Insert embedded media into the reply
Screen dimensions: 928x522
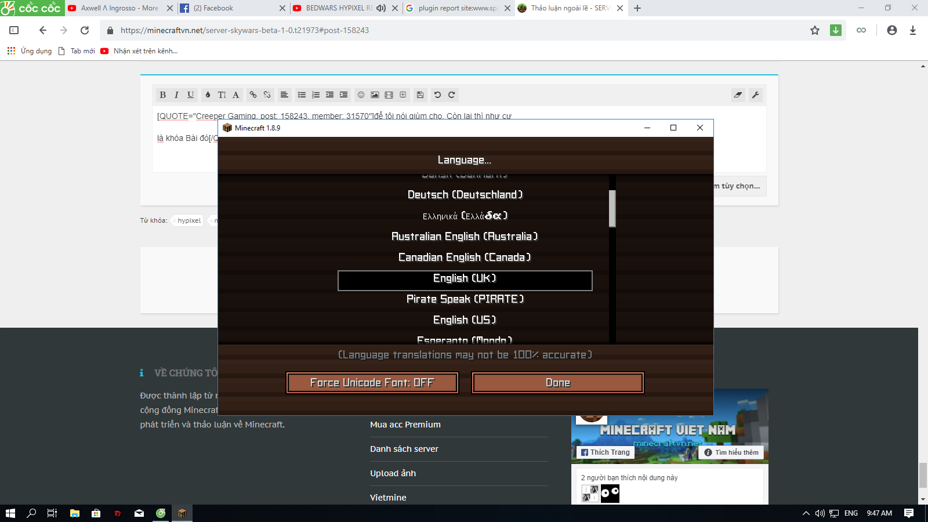(x=389, y=95)
